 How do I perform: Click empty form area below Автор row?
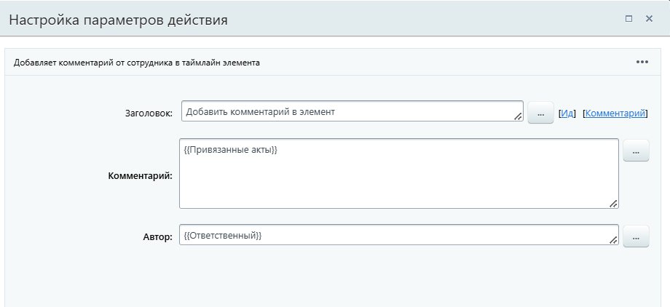[335, 280]
